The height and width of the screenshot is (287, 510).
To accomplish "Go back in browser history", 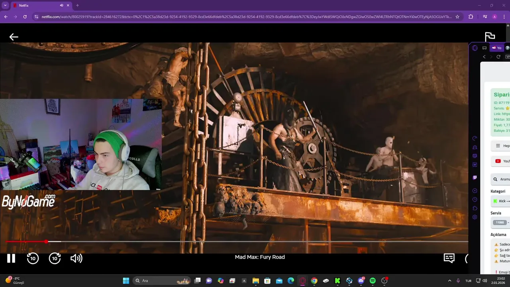I will point(6,17).
